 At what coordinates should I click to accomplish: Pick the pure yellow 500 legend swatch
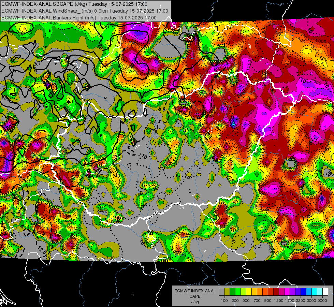[x=249, y=292]
